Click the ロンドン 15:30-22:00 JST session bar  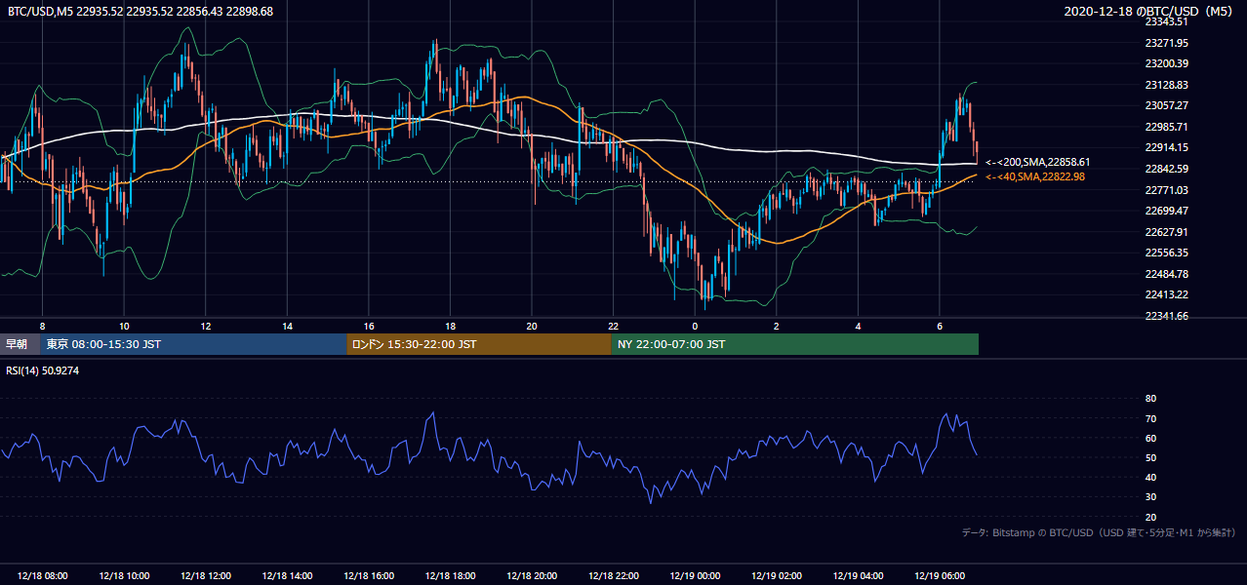(x=479, y=344)
